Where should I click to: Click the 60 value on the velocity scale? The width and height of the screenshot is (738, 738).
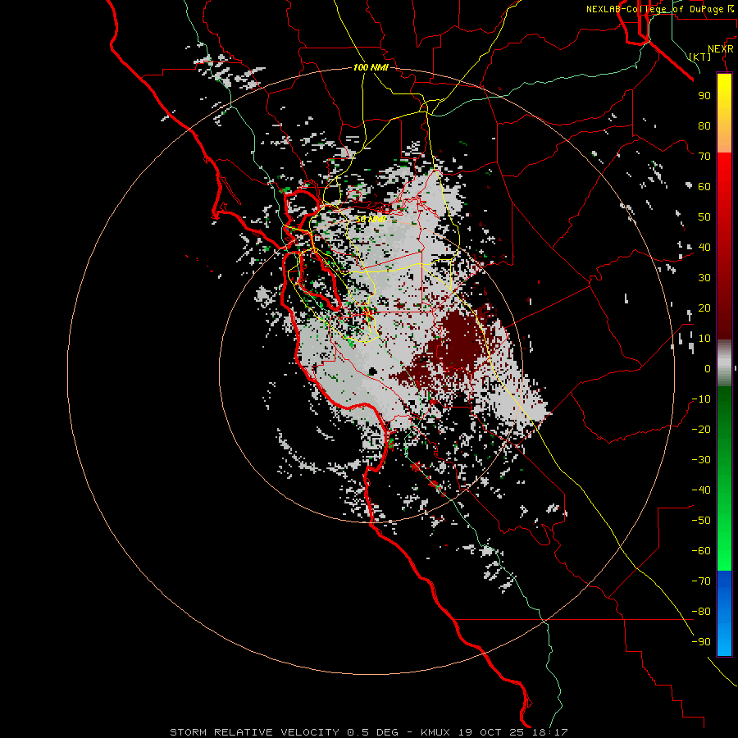[x=704, y=186]
